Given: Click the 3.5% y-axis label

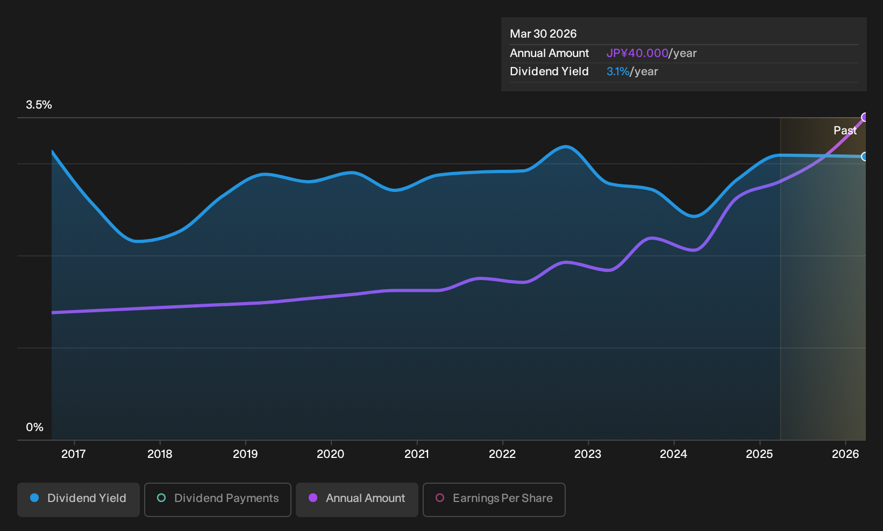Looking at the screenshot, I should coord(39,105).
